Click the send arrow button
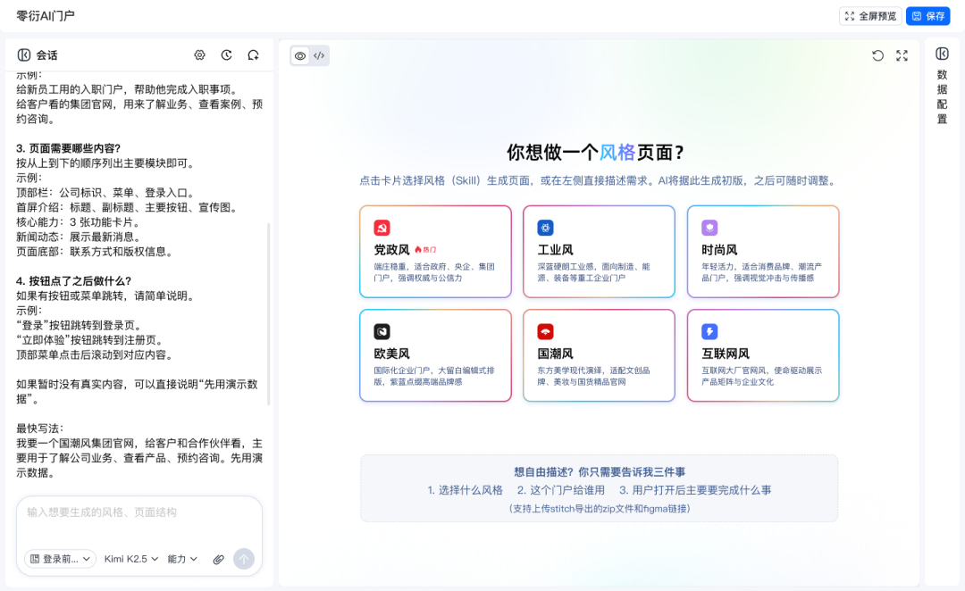 point(244,559)
